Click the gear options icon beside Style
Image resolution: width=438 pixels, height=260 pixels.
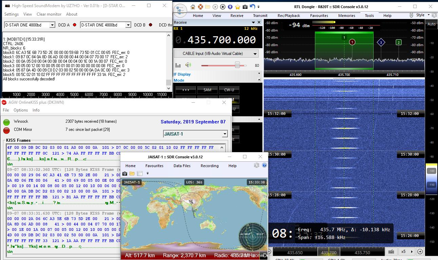pyautogui.click(x=435, y=15)
